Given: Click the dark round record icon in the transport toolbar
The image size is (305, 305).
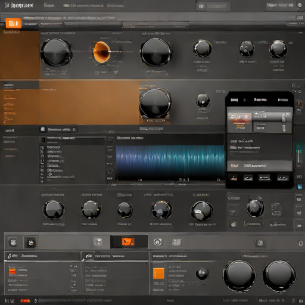Looking at the screenshot, I should coord(31,242).
